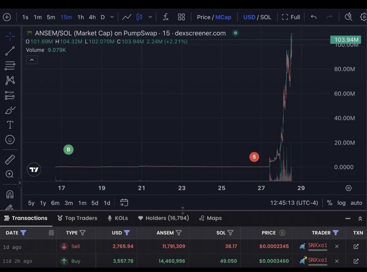This screenshot has width=367, height=272.
Task: Open transaction link for the Sell row
Action: (x=356, y=246)
